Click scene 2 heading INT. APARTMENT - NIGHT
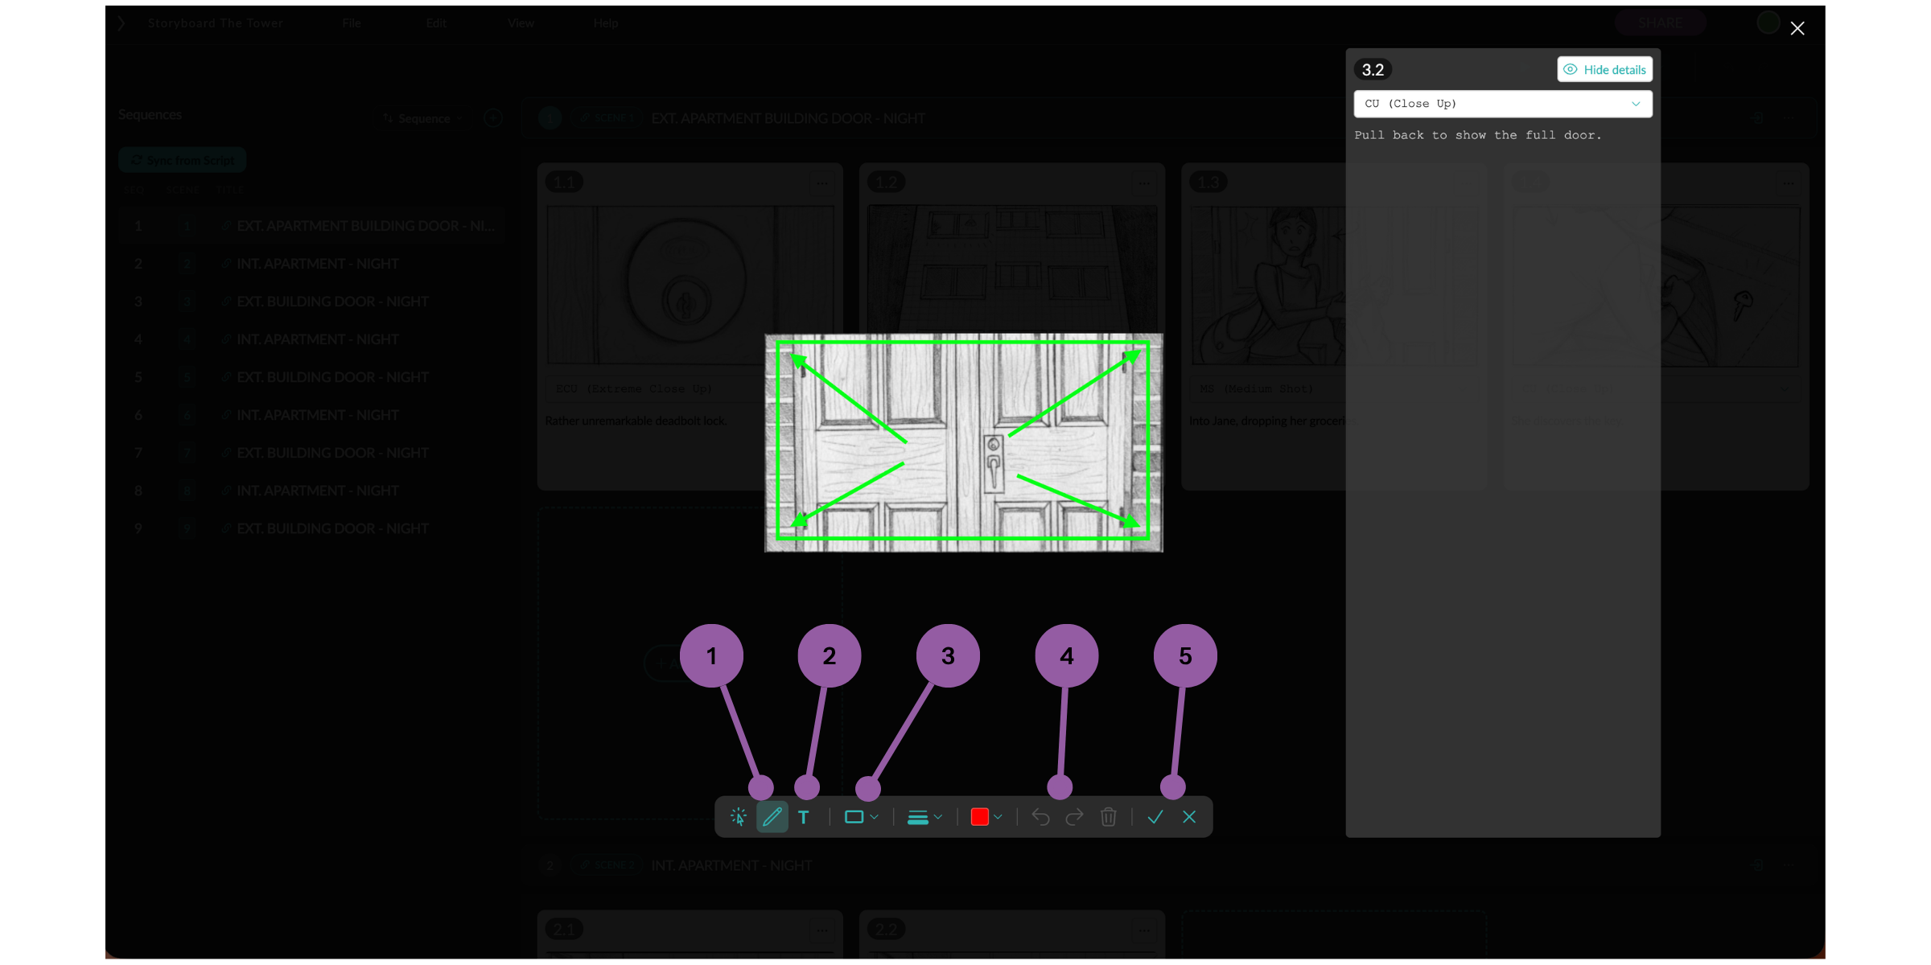 [731, 865]
